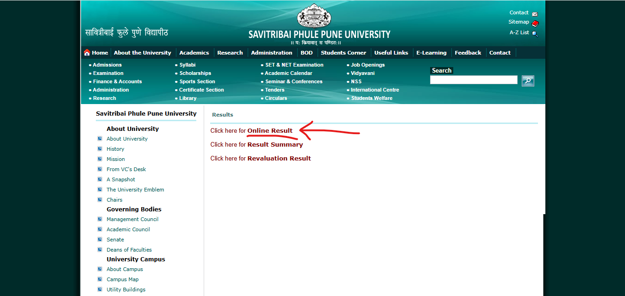
Task: Open Students Welfare link
Action: point(372,98)
